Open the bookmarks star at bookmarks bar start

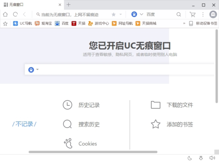(x=5, y=23)
